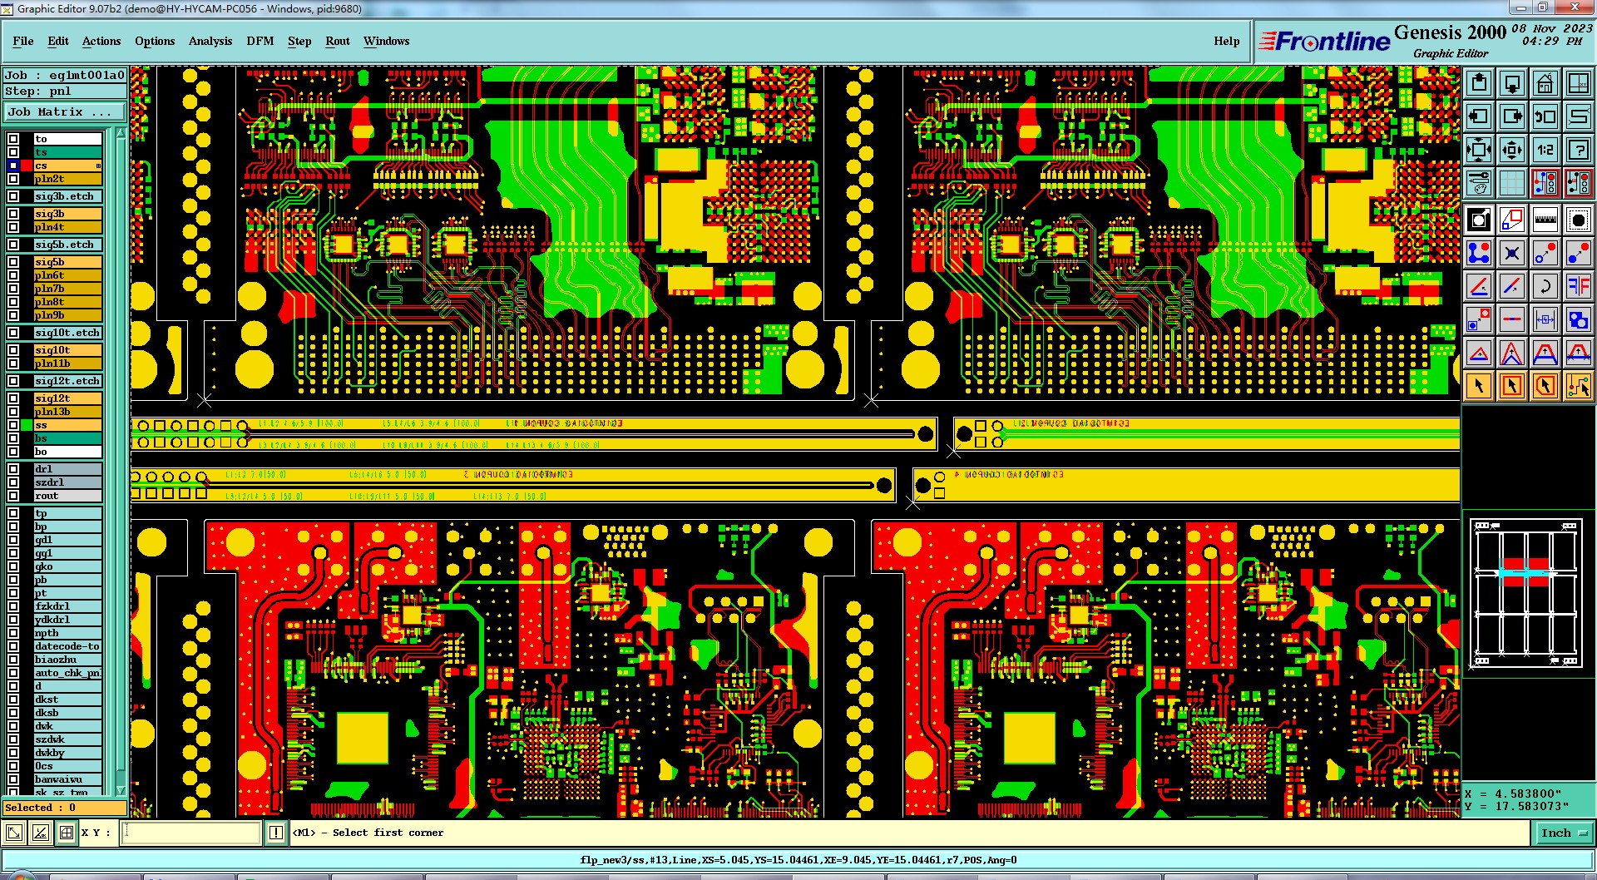The height and width of the screenshot is (880, 1597).
Task: Expand the Job Matrix button
Action: click(65, 111)
